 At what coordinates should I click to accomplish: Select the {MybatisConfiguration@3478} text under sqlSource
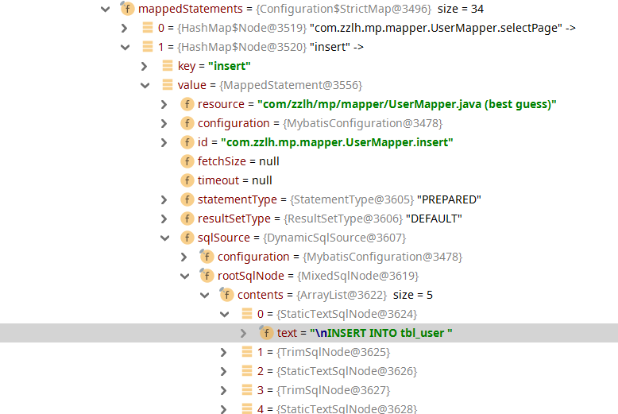[383, 257]
